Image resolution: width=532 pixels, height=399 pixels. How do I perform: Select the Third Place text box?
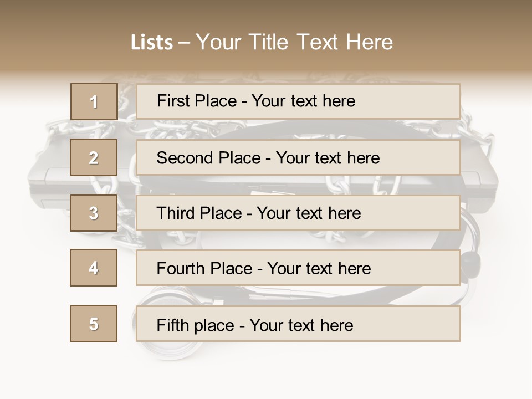coord(298,213)
